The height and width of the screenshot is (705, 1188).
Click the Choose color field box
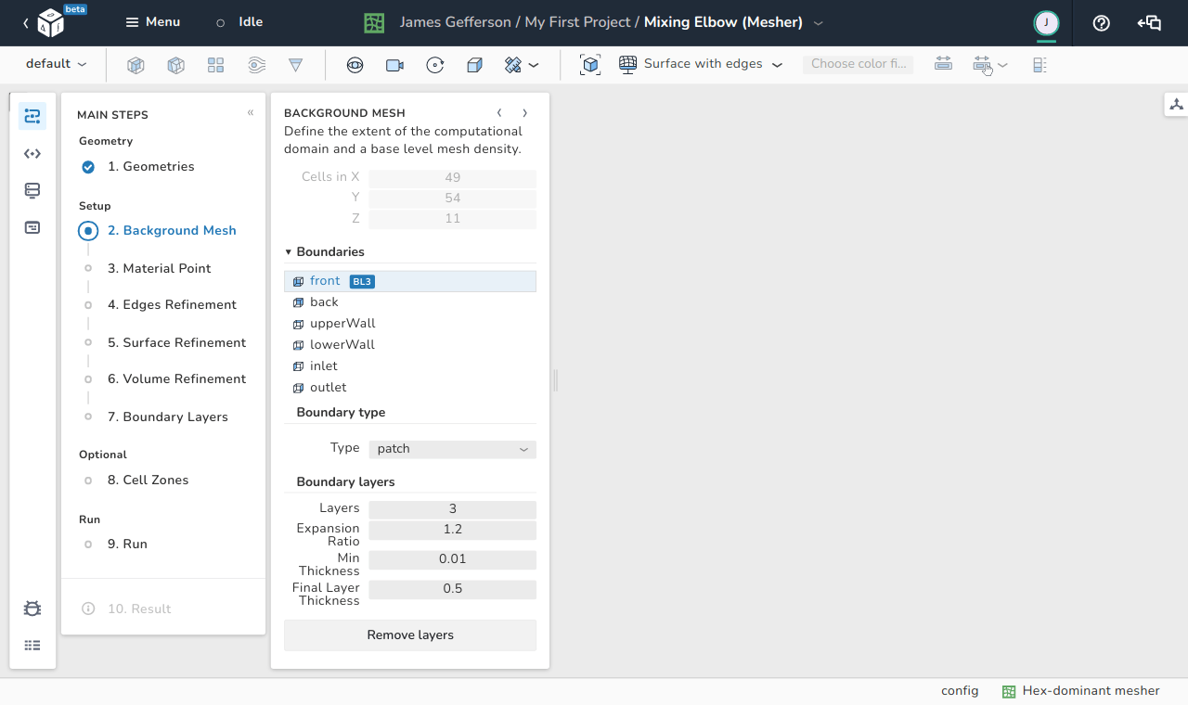coord(858,65)
